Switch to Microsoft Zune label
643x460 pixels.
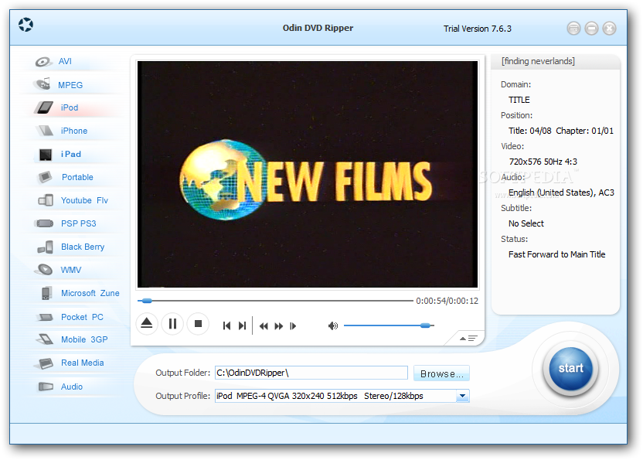pos(90,294)
